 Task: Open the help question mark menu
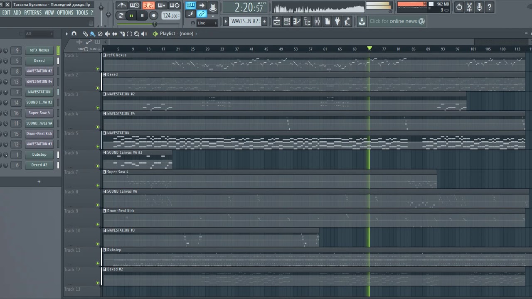(x=92, y=13)
